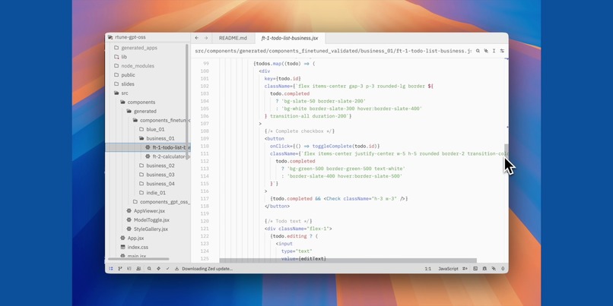Click 'toggleComplete' in line 110
This screenshot has height=306, width=613.
(x=332, y=147)
